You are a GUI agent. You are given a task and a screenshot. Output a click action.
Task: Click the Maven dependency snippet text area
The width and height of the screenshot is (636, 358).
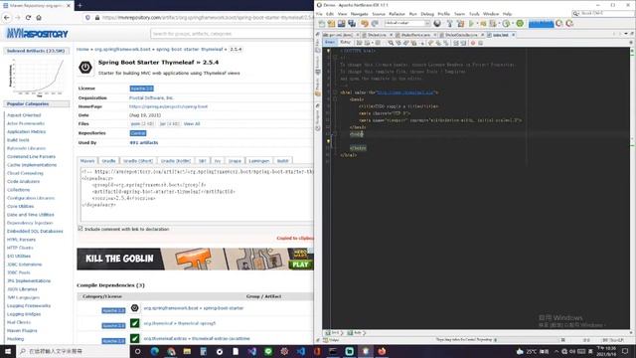coord(197,195)
